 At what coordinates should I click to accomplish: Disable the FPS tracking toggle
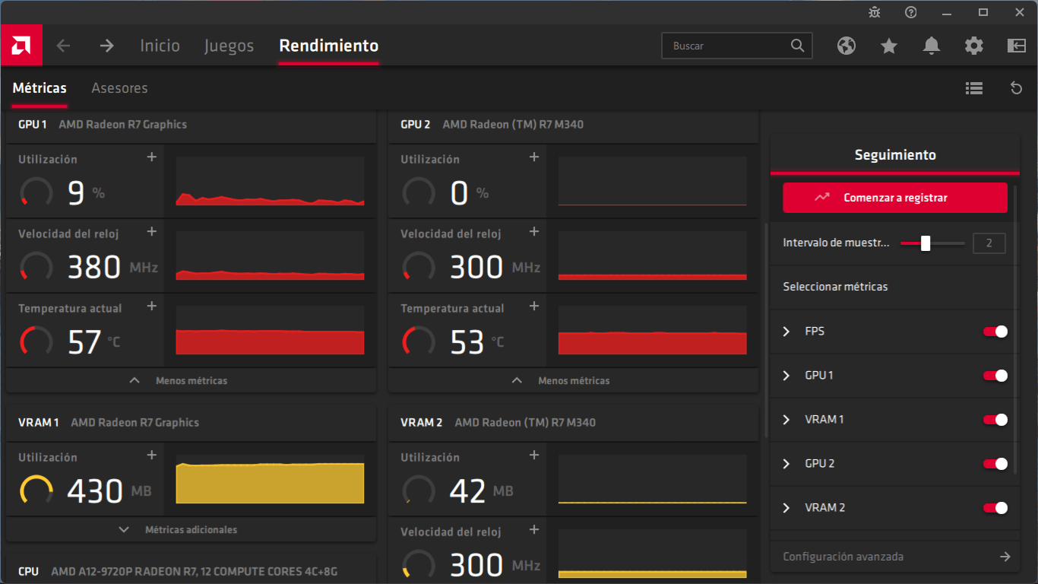coord(995,332)
